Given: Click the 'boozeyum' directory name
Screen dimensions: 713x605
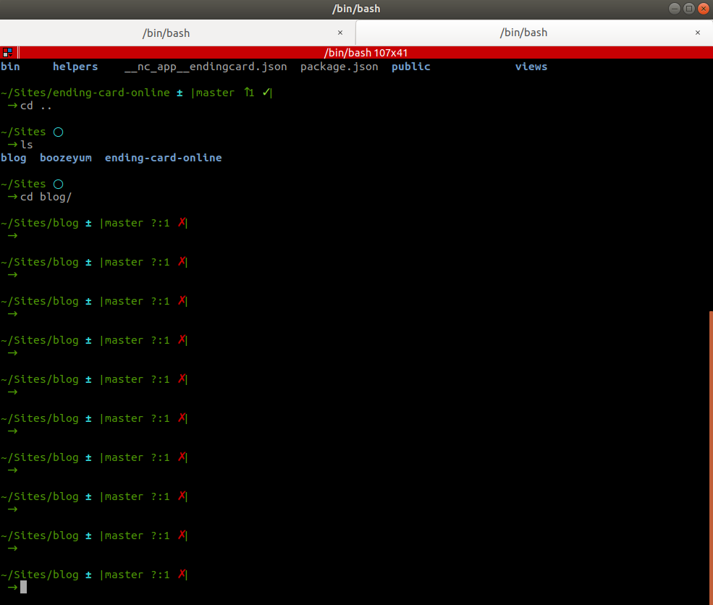Looking at the screenshot, I should click(x=66, y=158).
